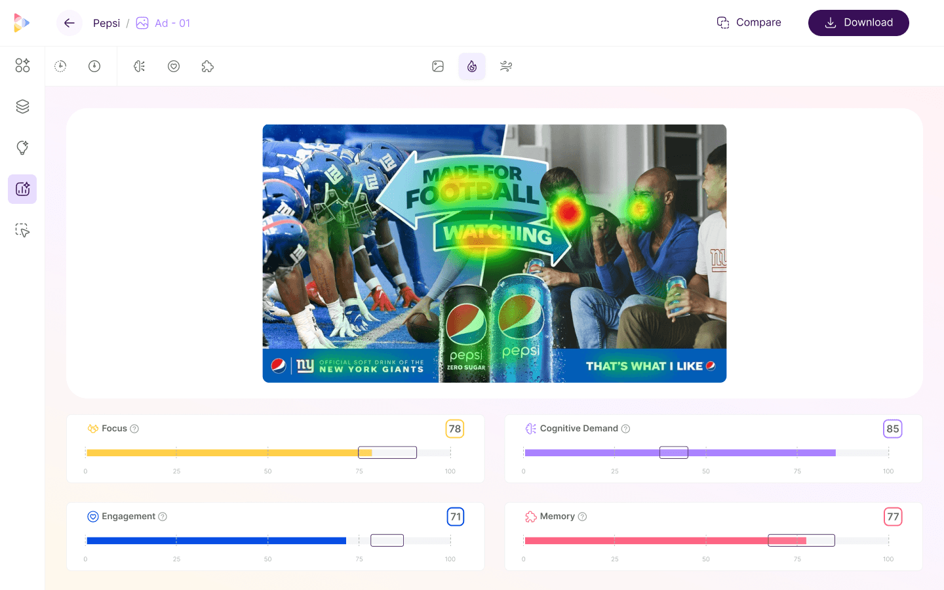
Task: Toggle the heatmap overlay view
Action: [x=472, y=66]
